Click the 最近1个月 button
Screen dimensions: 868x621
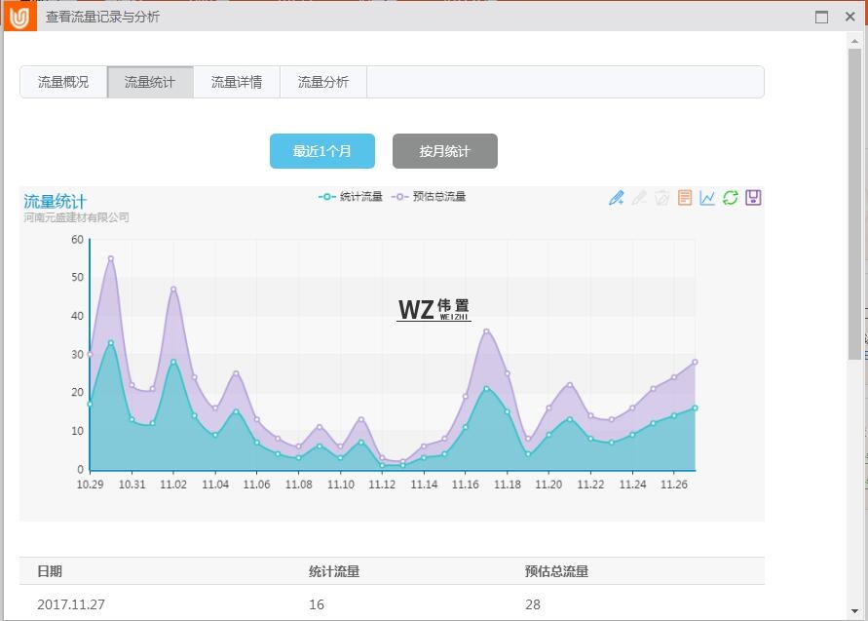pos(321,152)
